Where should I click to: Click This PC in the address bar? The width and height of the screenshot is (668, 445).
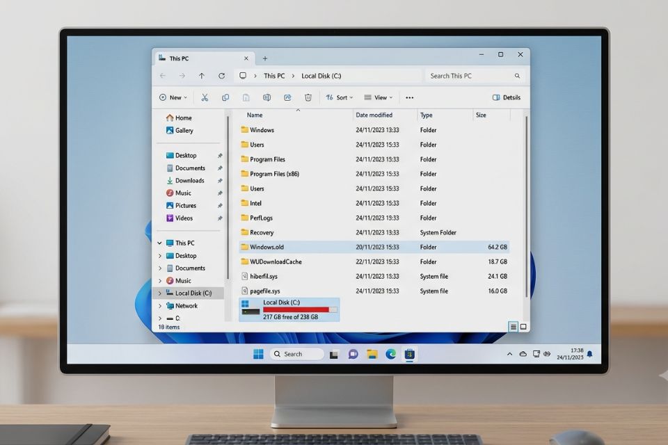pyautogui.click(x=274, y=76)
